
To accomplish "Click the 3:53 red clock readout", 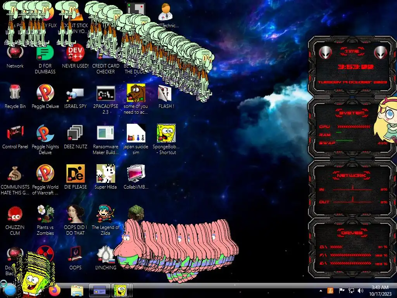I will point(356,67).
